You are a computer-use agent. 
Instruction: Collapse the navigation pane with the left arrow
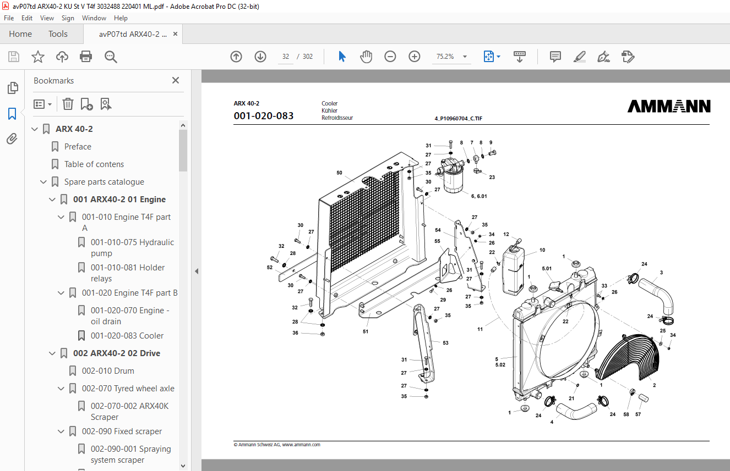coord(197,271)
